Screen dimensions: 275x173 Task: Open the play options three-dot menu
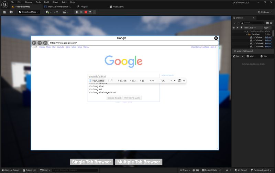point(94,12)
